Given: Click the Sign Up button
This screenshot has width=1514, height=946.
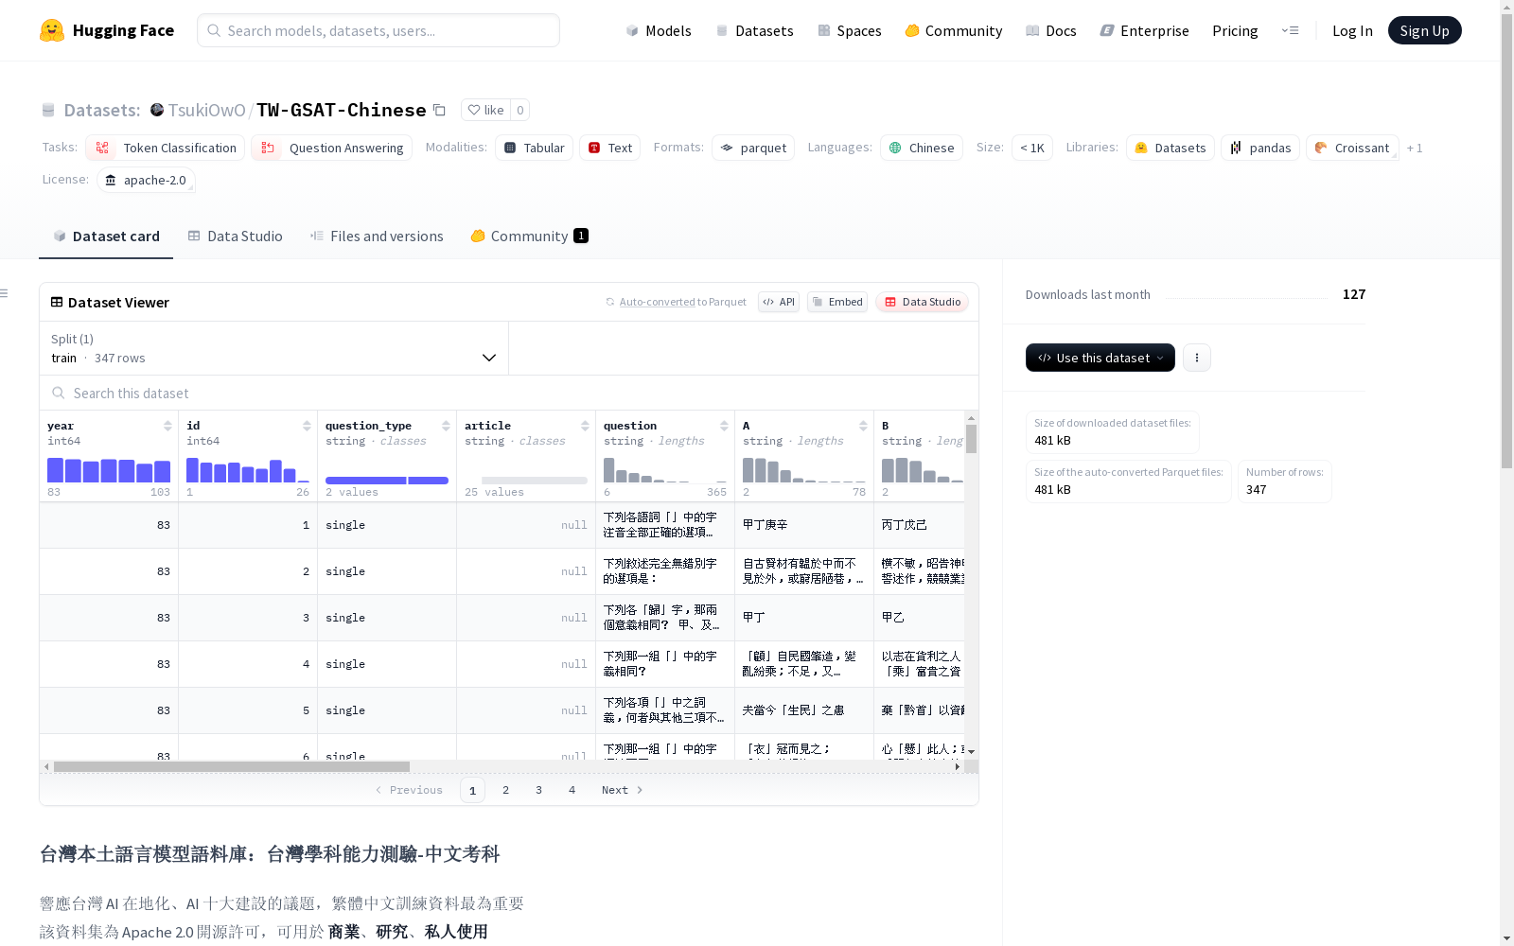Looking at the screenshot, I should [1424, 30].
